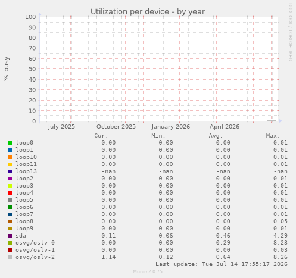Select the loop6 legend label
The width and height of the screenshot is (296, 278).
pos(24,207)
